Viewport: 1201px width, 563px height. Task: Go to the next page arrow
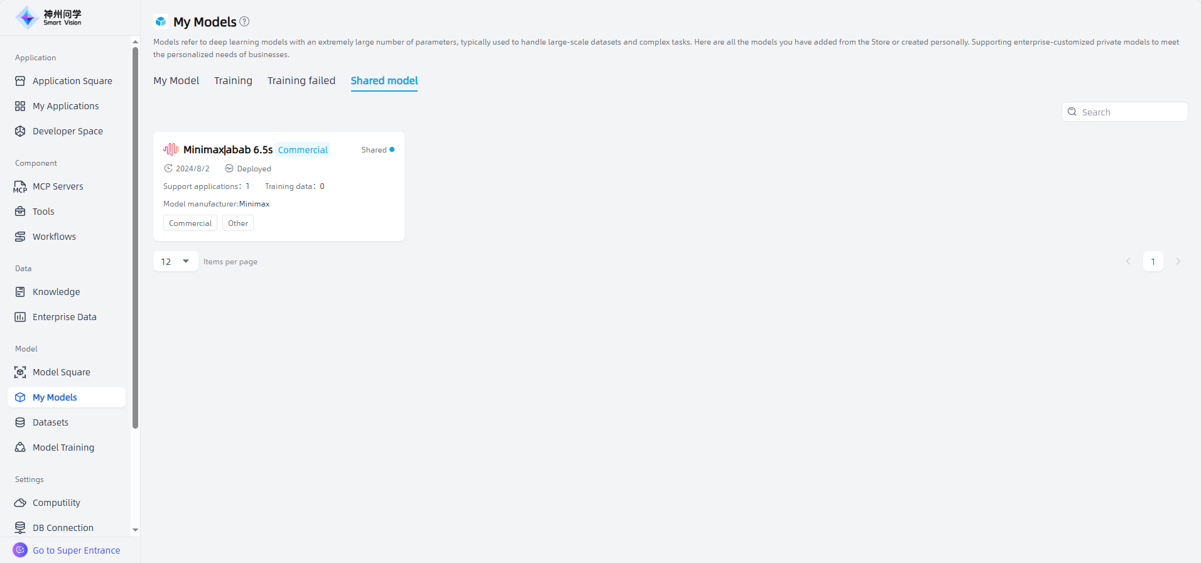click(1178, 261)
